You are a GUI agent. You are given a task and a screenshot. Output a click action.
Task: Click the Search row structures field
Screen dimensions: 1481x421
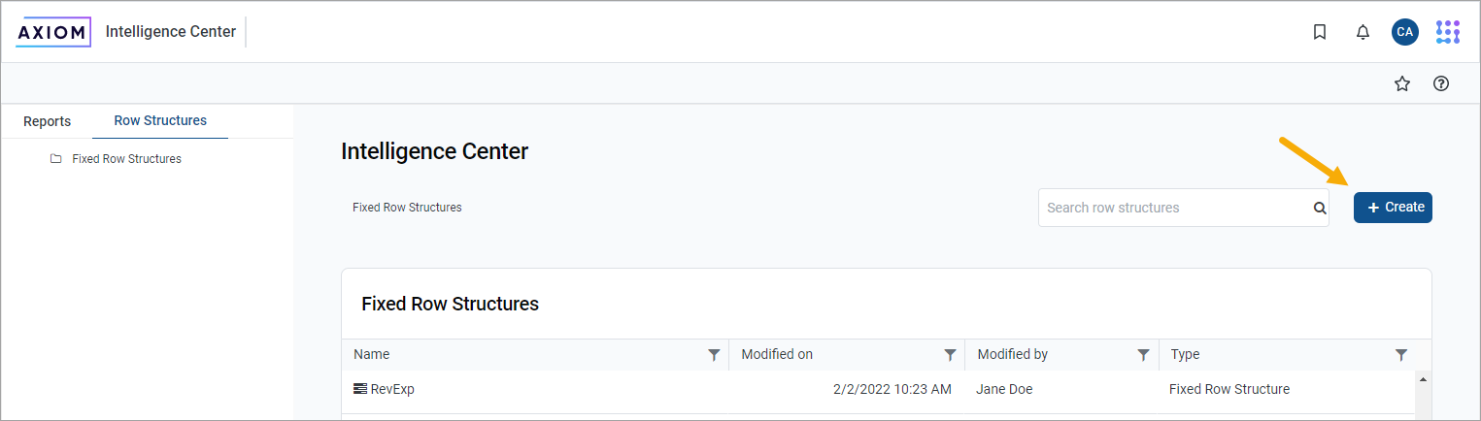tap(1175, 208)
